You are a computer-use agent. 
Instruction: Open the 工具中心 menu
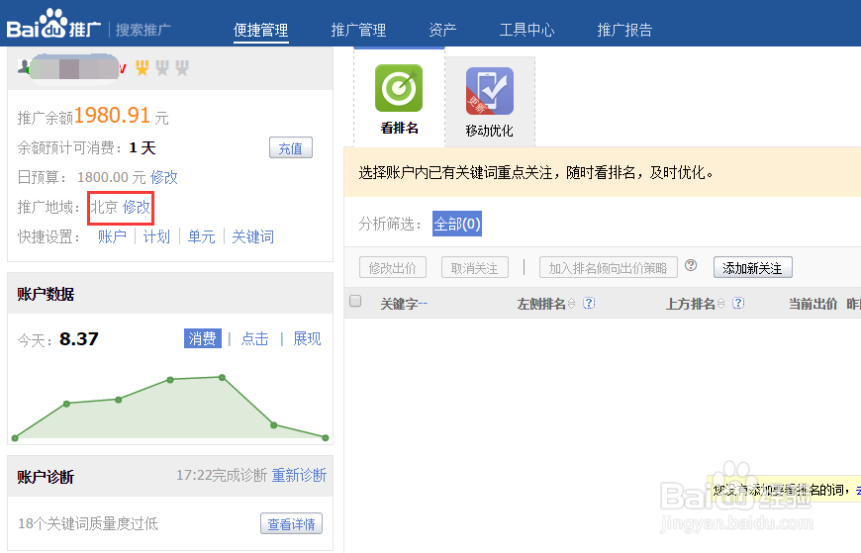pos(526,30)
